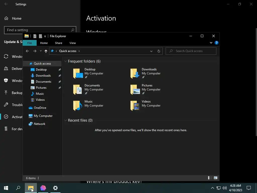The height and width of the screenshot is (193, 257).
Task: Open the File ribbon tab
Action: coord(30,43)
